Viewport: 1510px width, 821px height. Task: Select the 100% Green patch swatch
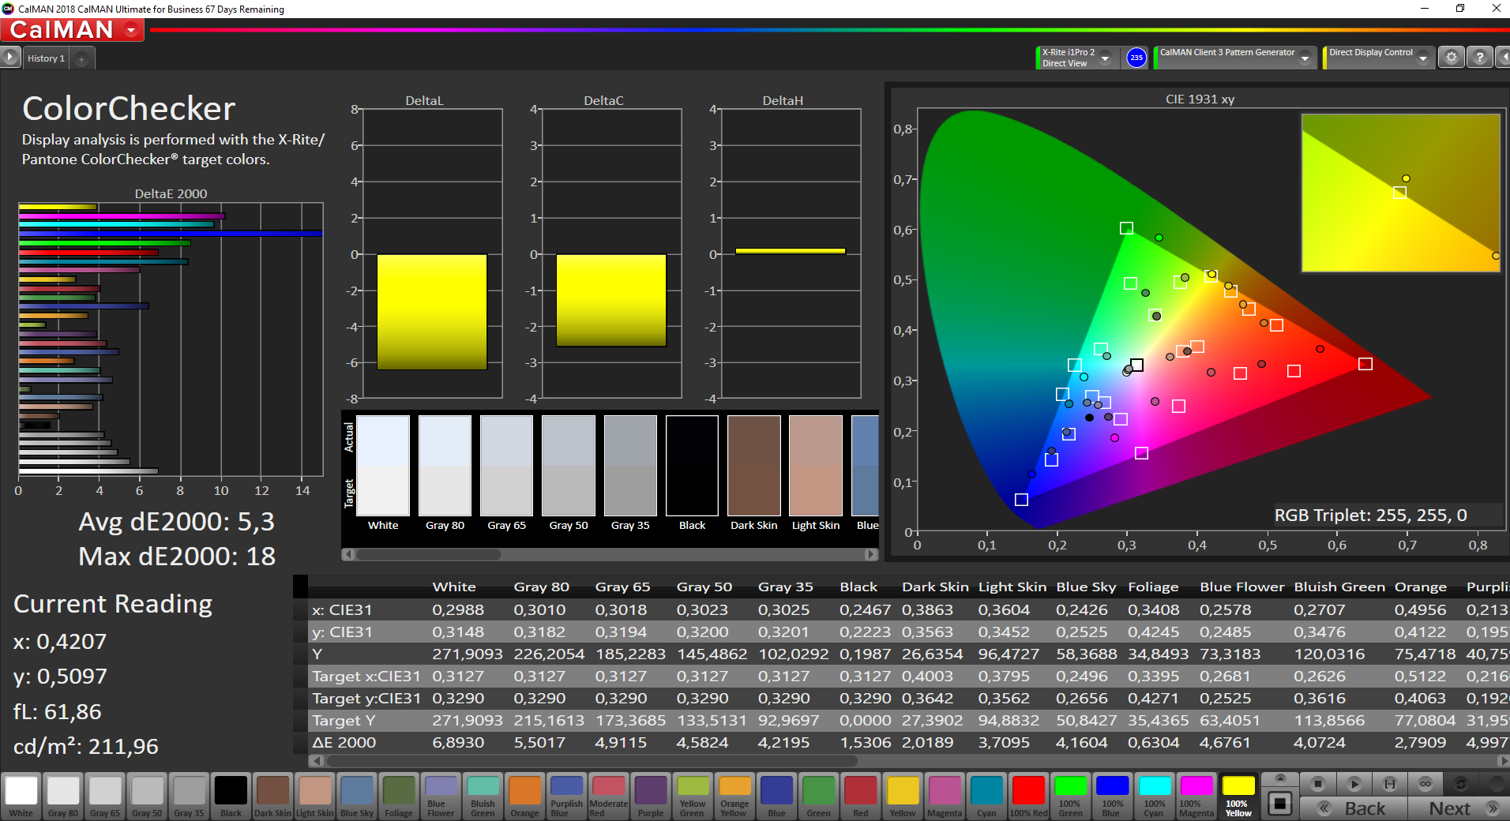(1070, 796)
